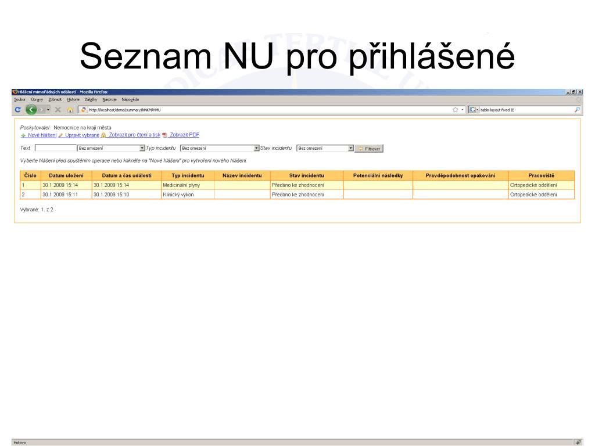The height and width of the screenshot is (446, 595).
Task: Reload the page with the refresh icon
Action: click(x=17, y=110)
